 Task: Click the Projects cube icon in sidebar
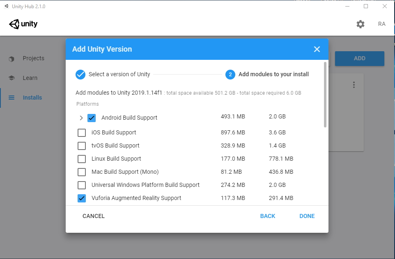11,59
